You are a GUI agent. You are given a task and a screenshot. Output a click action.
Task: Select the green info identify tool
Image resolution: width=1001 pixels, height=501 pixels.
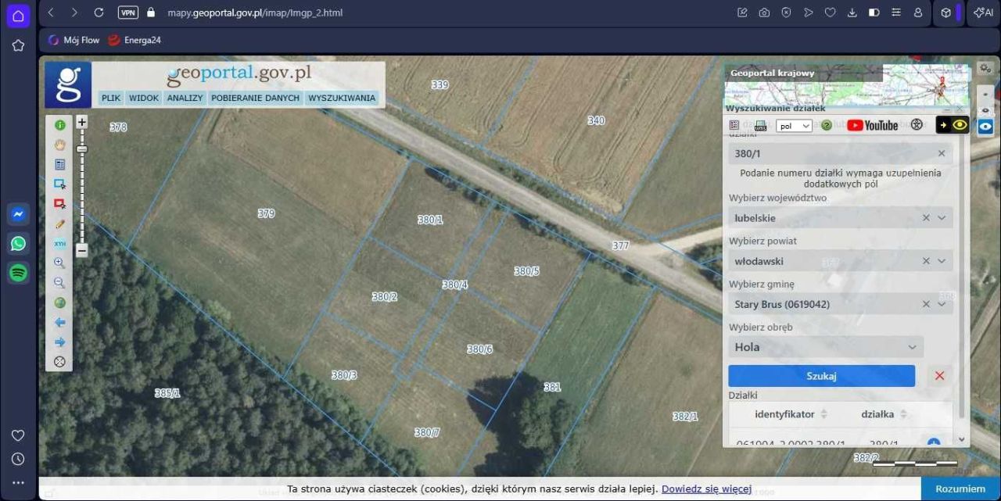click(59, 125)
